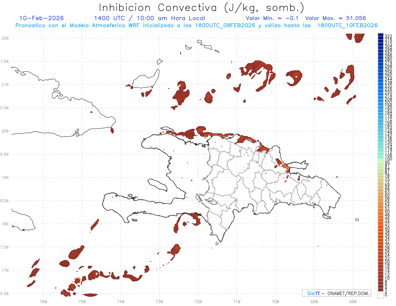Click the '69W' longitude label
Screen dimensions: 396x306
[x=314, y=301]
